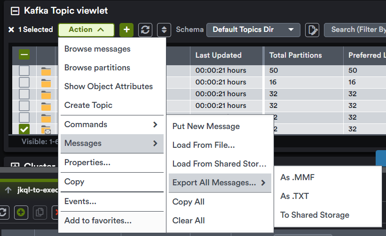Select Put New Message
Viewport: 386px width, 236px height.
pos(220,127)
